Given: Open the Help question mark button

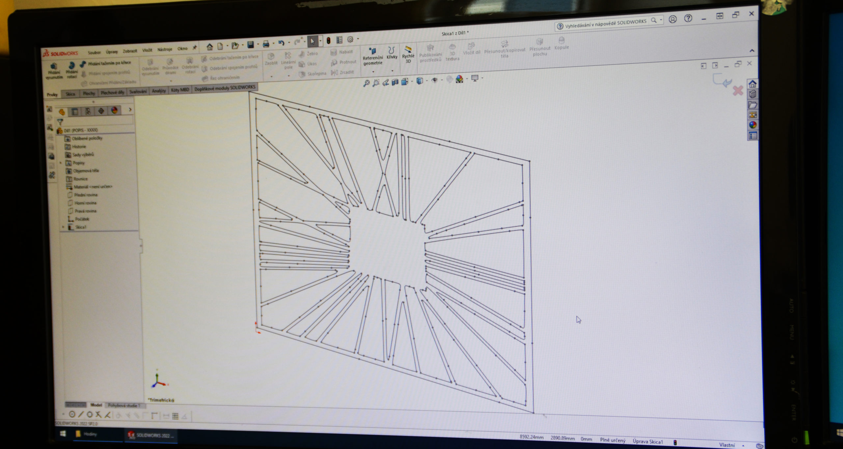Looking at the screenshot, I should [688, 18].
